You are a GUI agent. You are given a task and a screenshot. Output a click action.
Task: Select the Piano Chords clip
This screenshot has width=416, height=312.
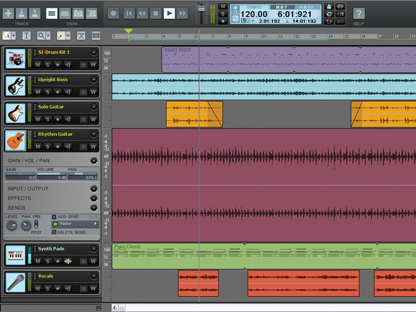coord(264,256)
